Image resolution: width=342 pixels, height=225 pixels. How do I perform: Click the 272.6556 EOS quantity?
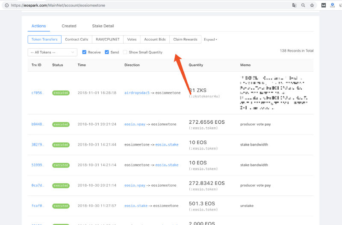207,122
